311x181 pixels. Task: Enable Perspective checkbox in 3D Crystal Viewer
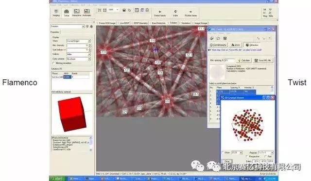pos(247,156)
